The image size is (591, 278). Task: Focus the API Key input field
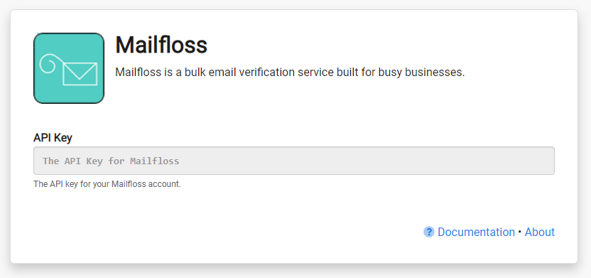(294, 161)
